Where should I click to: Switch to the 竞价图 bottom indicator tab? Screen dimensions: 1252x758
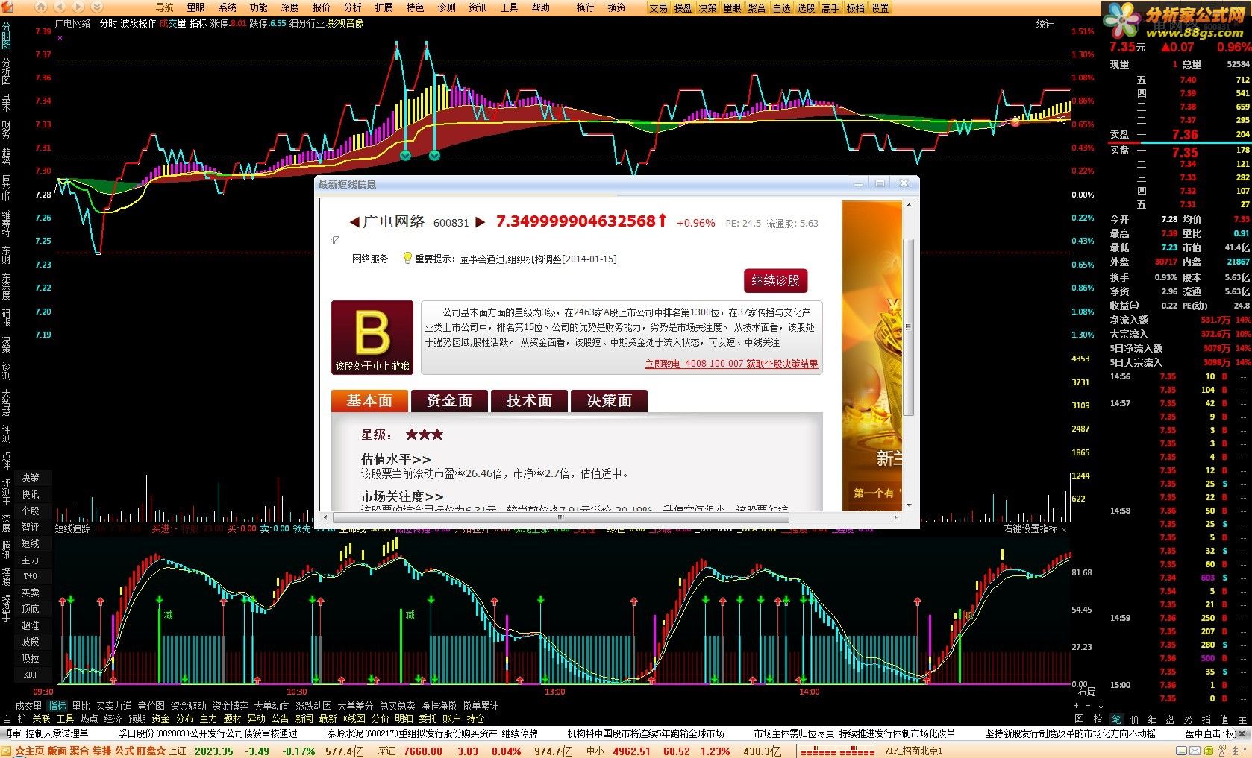(x=151, y=706)
